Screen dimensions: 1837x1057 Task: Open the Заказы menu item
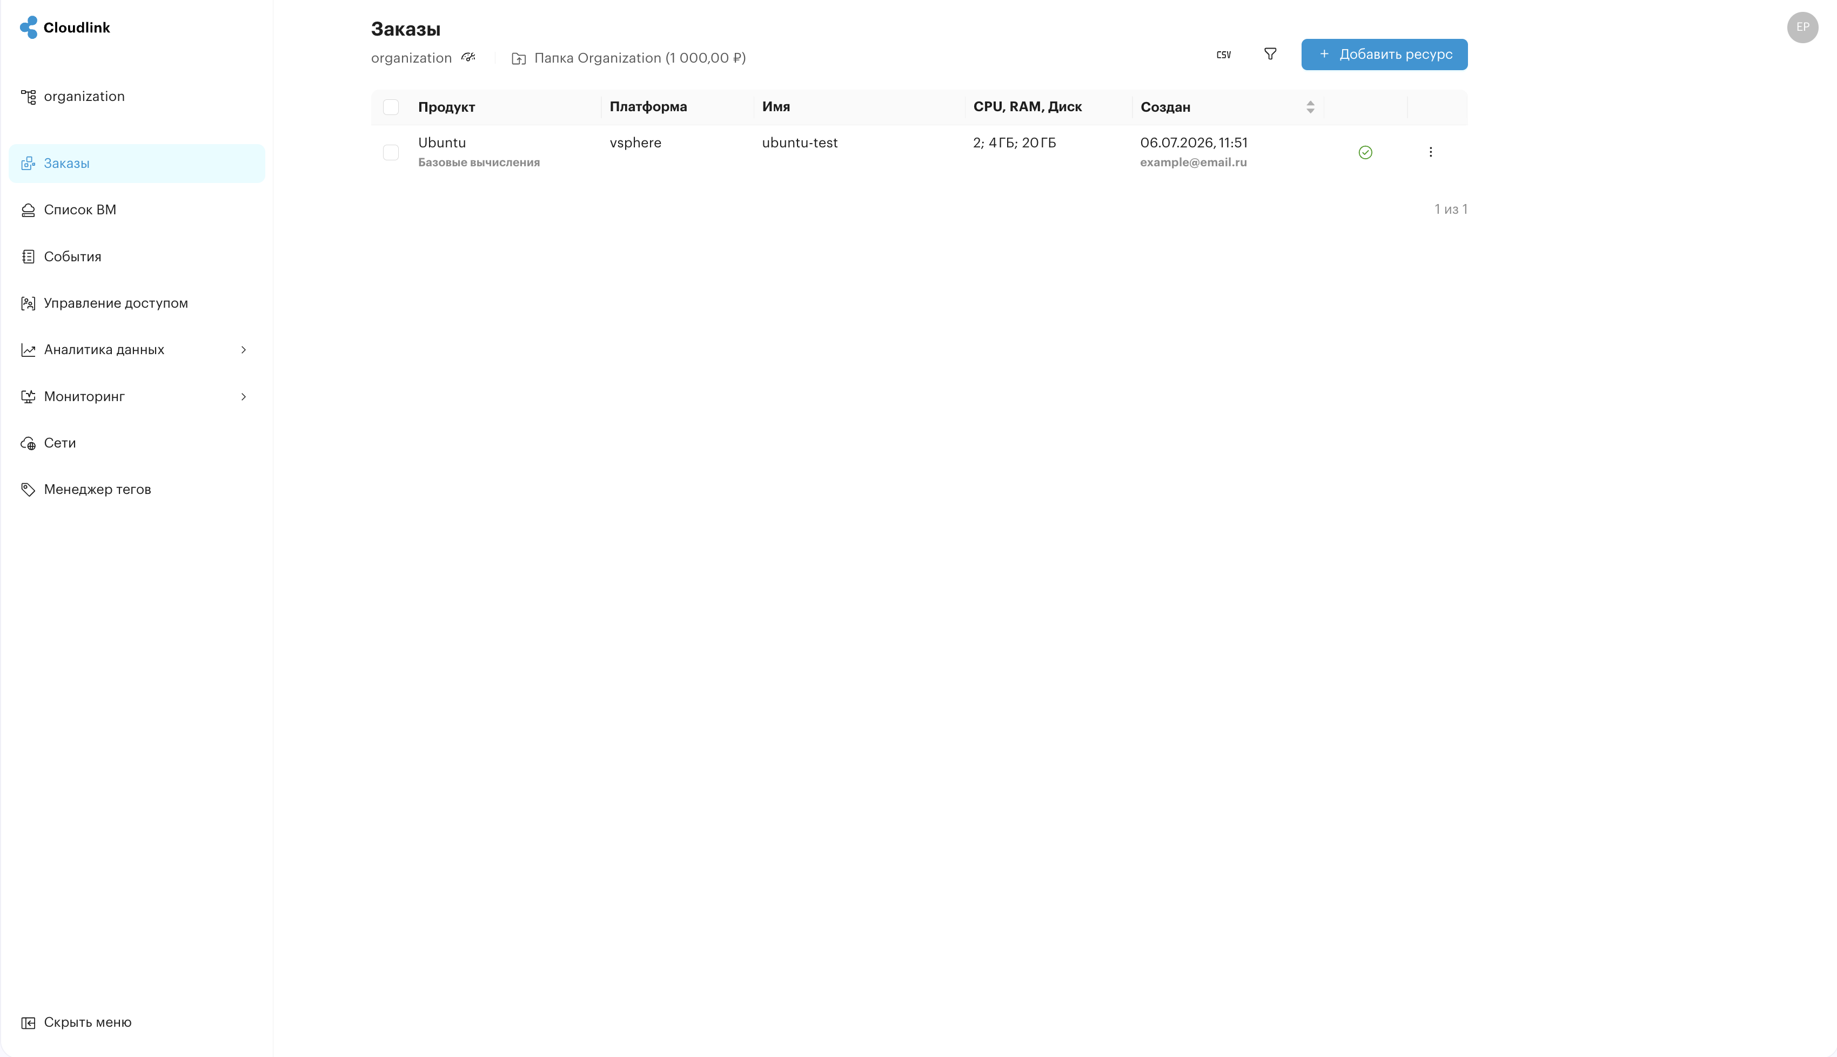[x=137, y=164]
